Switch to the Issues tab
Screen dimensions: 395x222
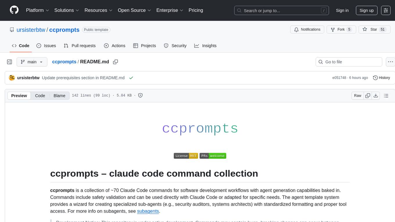point(46,46)
